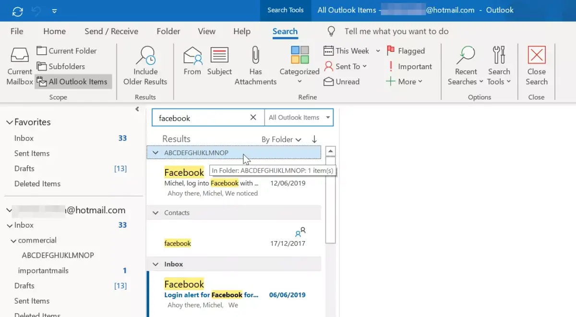The image size is (576, 317).
Task: Collapse the Contacts results group
Action: (x=156, y=213)
